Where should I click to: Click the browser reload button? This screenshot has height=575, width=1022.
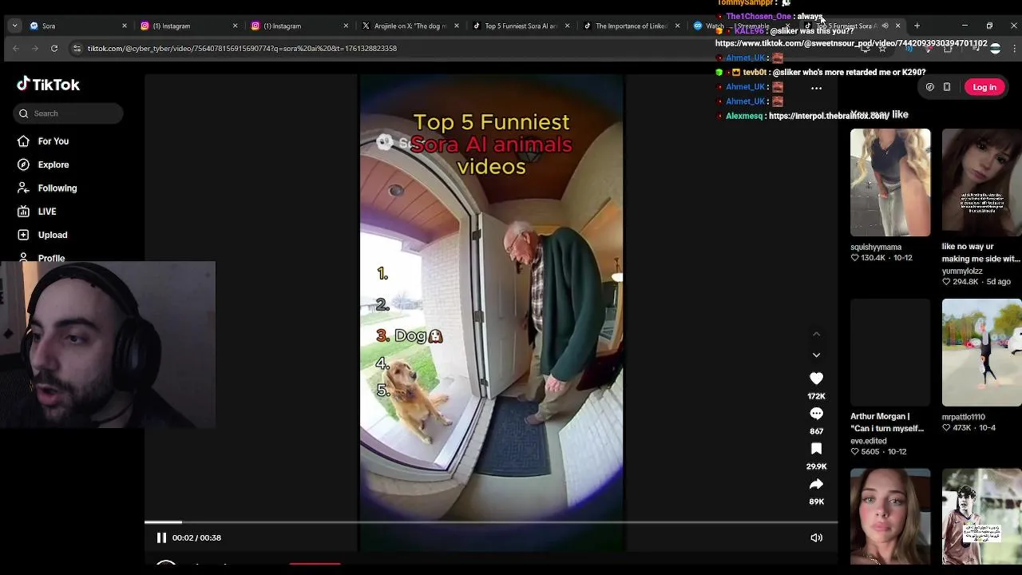click(x=53, y=48)
